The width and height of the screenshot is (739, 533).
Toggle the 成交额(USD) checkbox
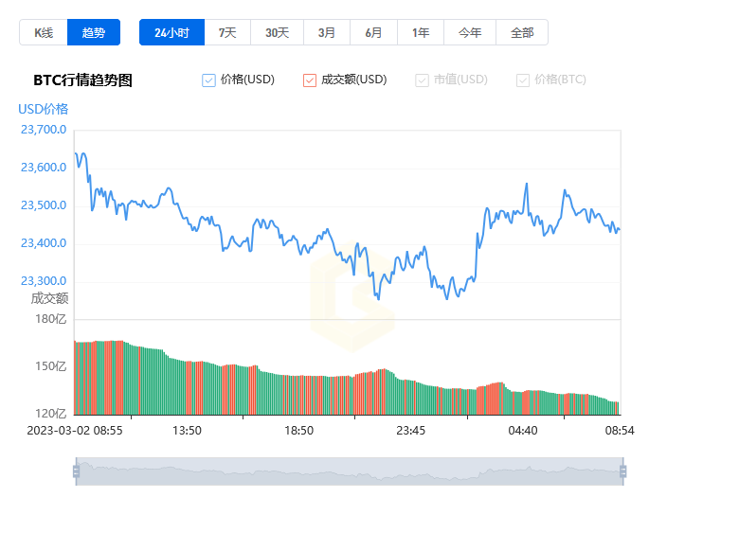coord(310,80)
